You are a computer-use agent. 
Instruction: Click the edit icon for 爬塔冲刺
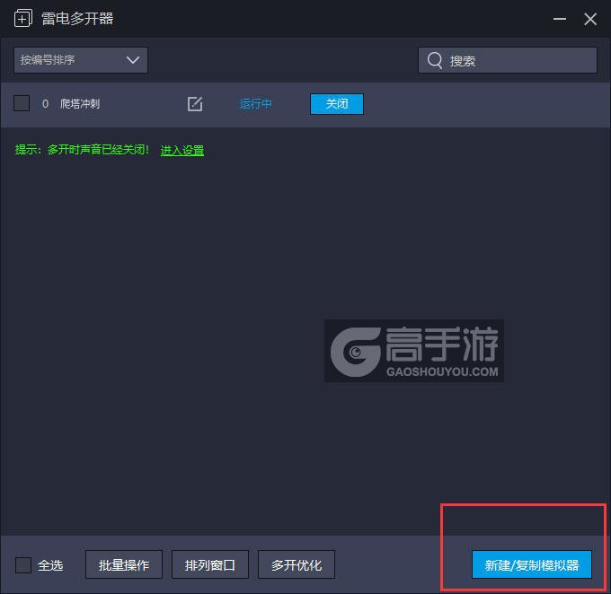point(195,104)
